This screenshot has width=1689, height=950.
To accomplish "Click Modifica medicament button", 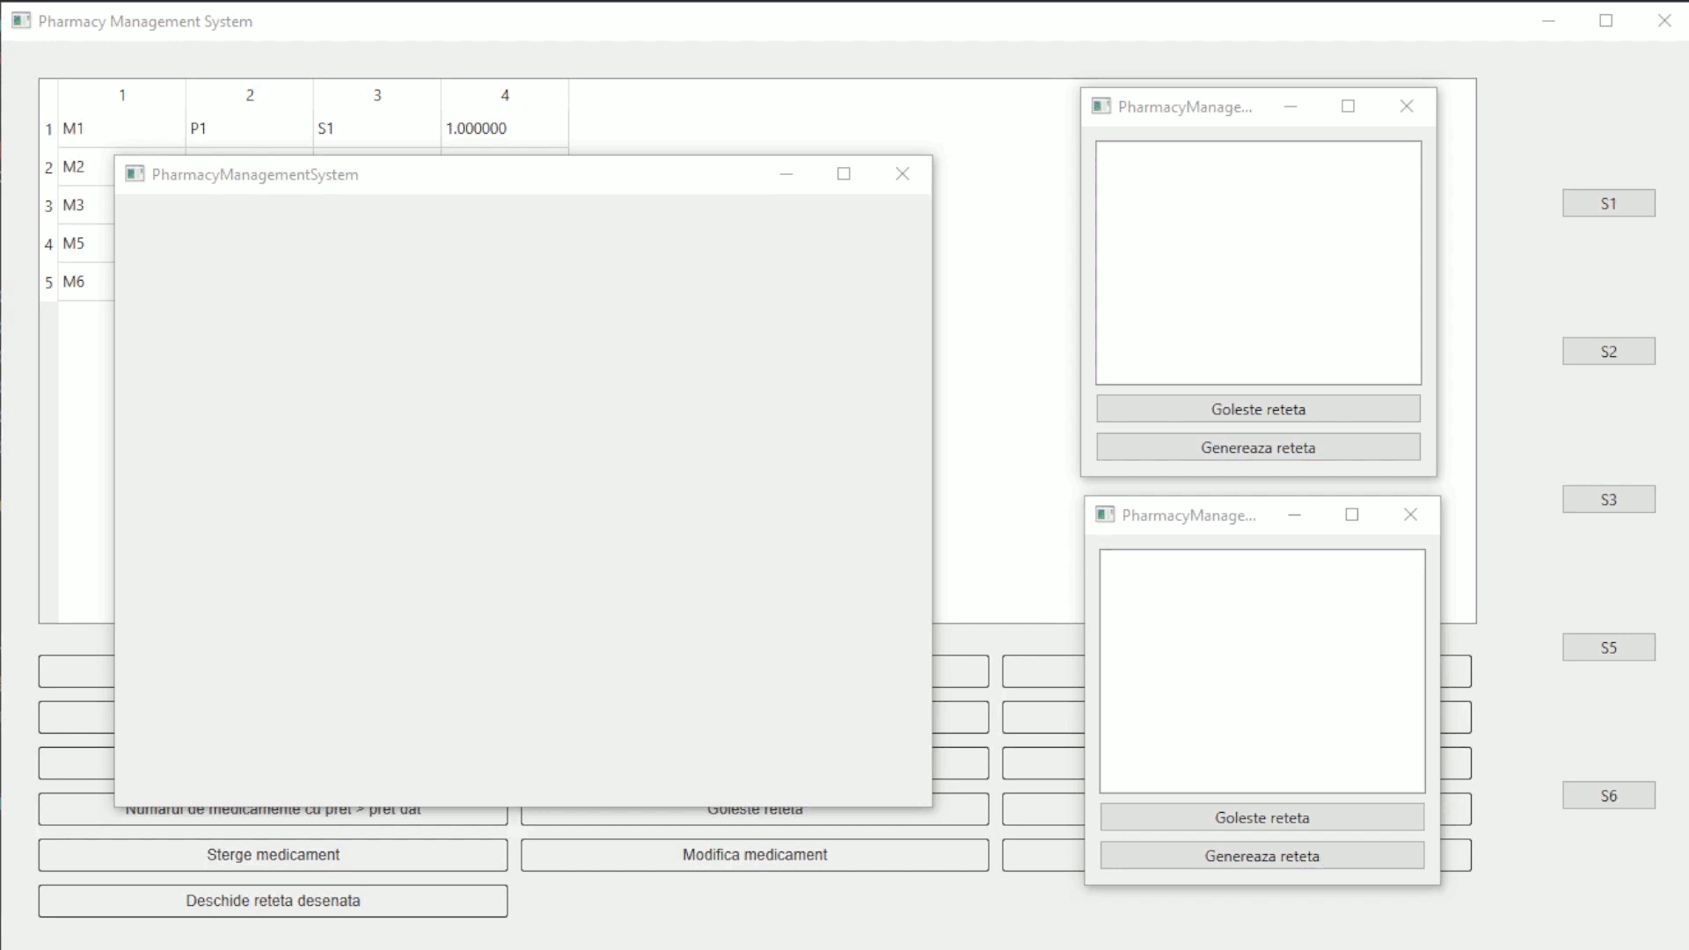I will [x=755, y=855].
